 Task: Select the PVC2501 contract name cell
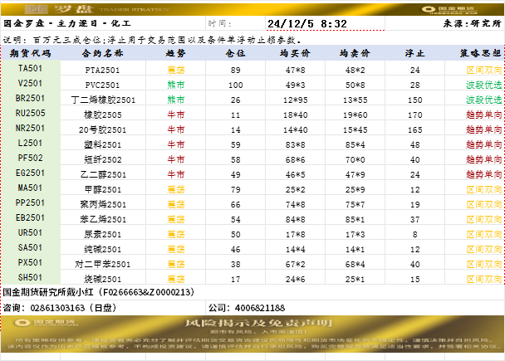pos(103,85)
